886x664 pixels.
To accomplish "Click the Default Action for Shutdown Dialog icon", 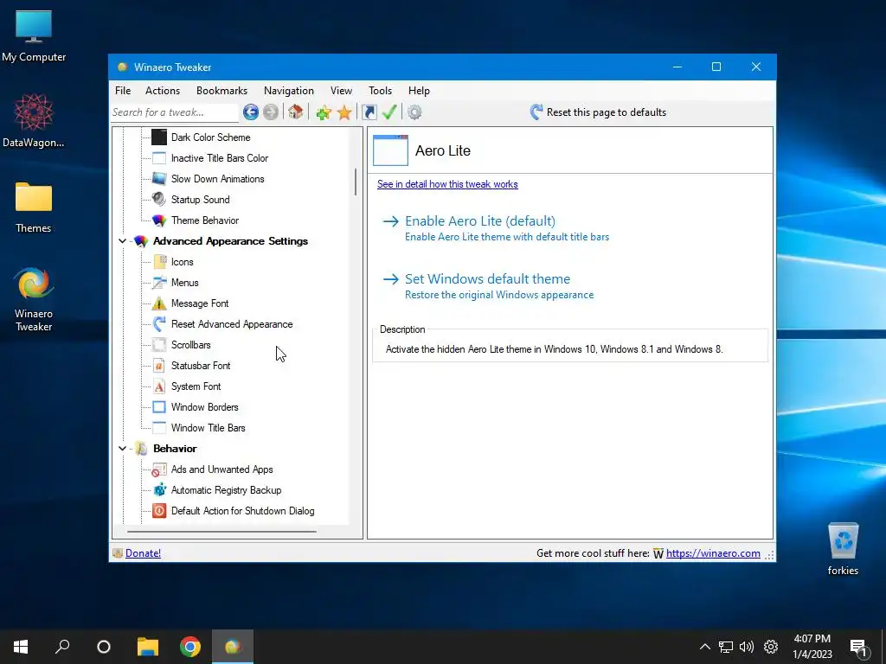I will [159, 511].
